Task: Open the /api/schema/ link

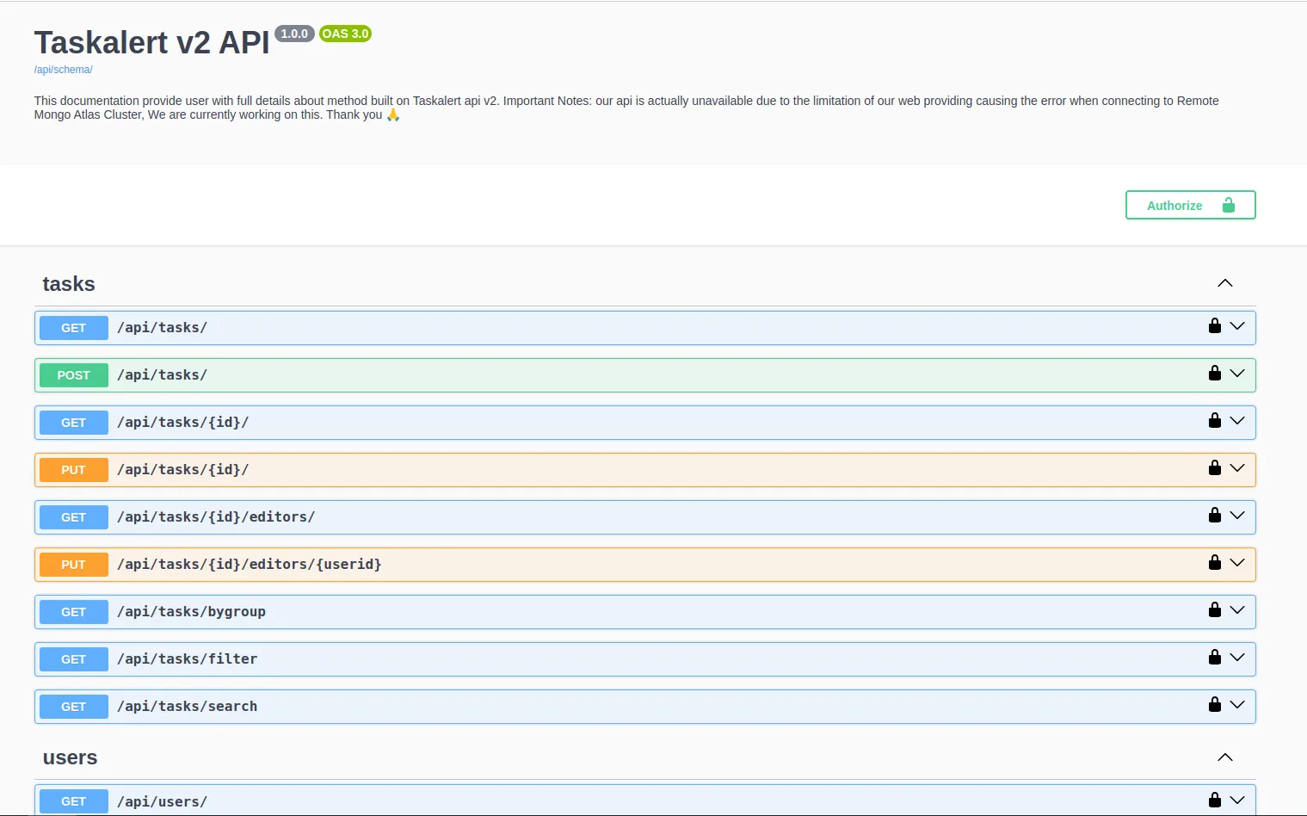Action: click(63, 70)
